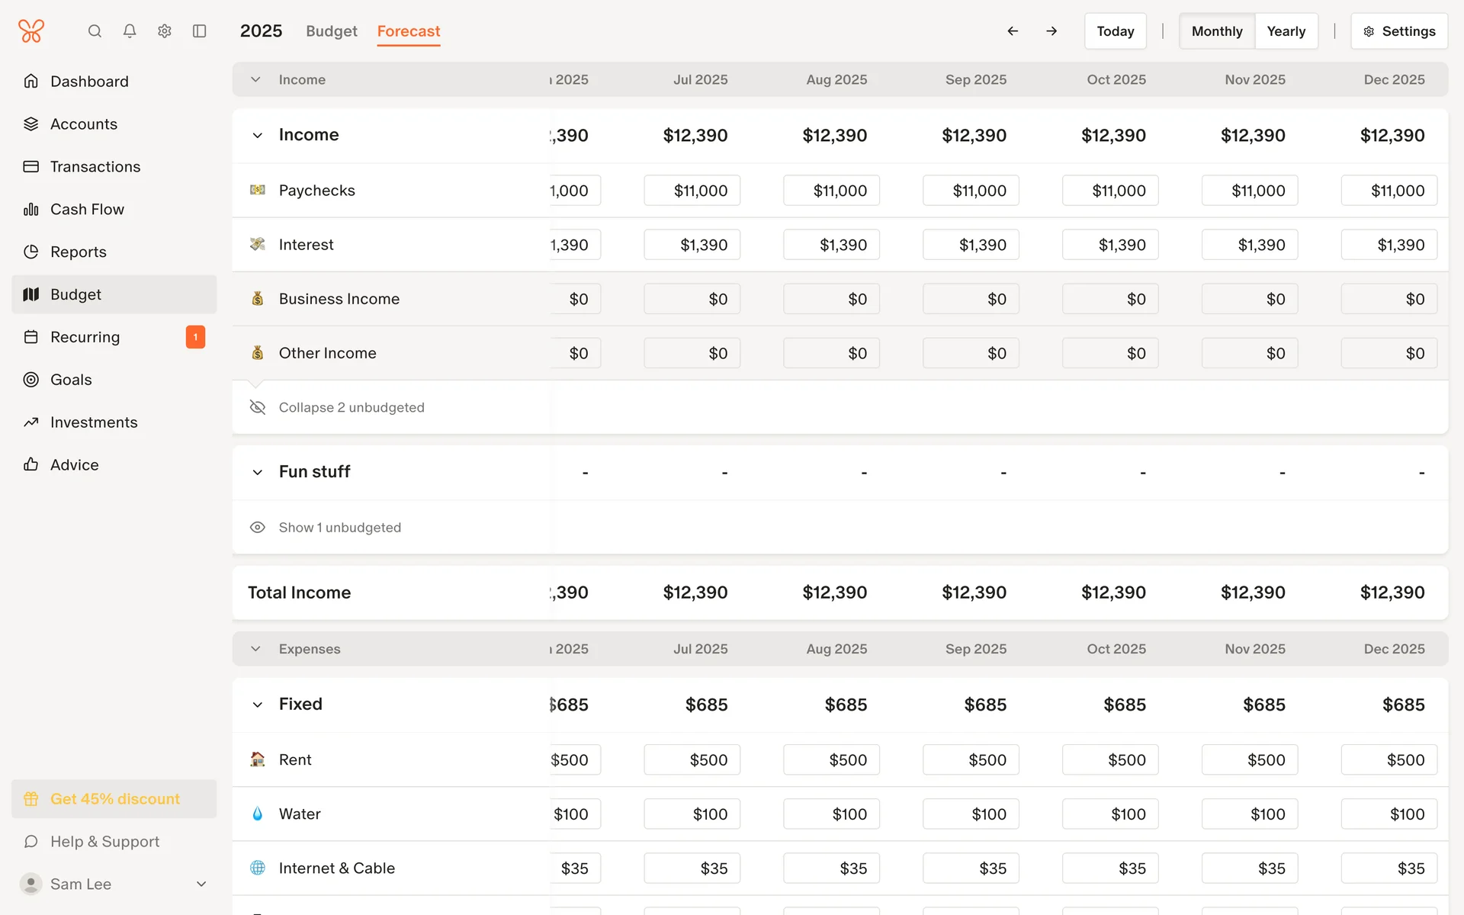Collapse the Fun stuff group

click(258, 473)
